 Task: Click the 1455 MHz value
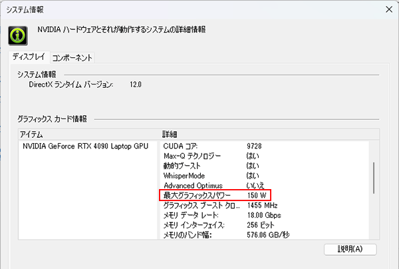263,205
